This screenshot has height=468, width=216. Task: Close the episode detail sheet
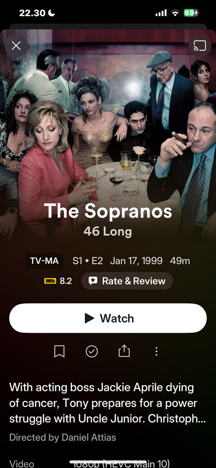tap(16, 46)
